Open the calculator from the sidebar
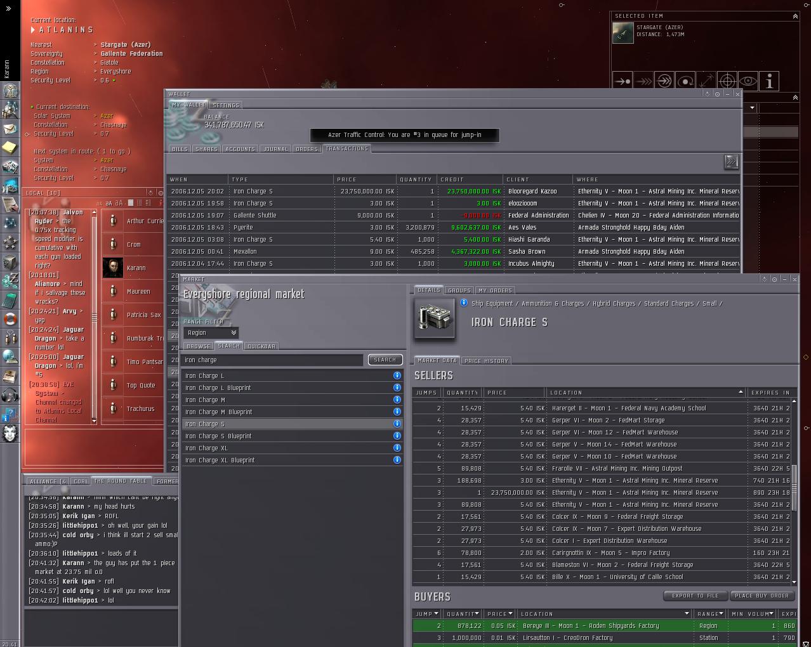 point(10,299)
